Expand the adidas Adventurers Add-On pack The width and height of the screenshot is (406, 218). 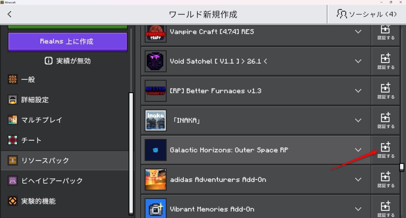[358, 180]
